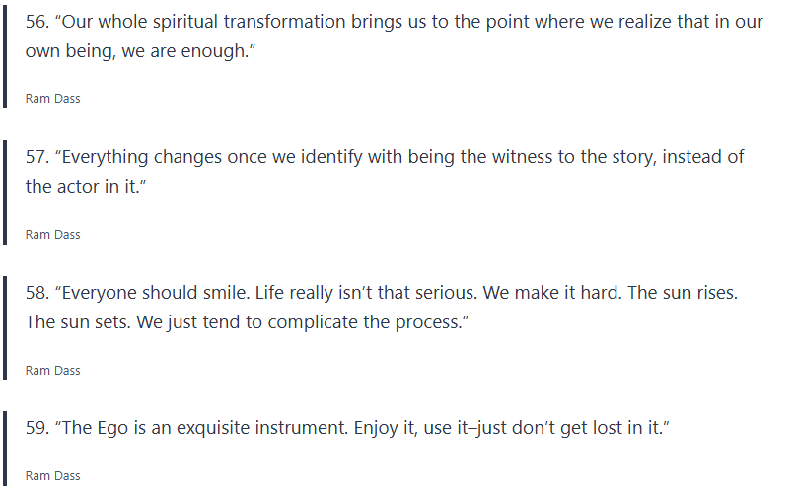Image resolution: width=797 pixels, height=491 pixels.
Task: Click "Ram Dass" attribution under quote 58
Action: pos(52,371)
